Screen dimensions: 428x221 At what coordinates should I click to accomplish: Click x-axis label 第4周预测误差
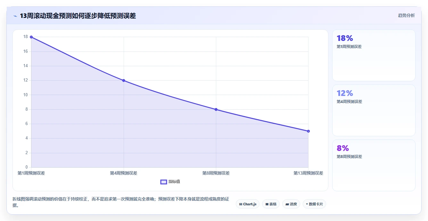124,173
